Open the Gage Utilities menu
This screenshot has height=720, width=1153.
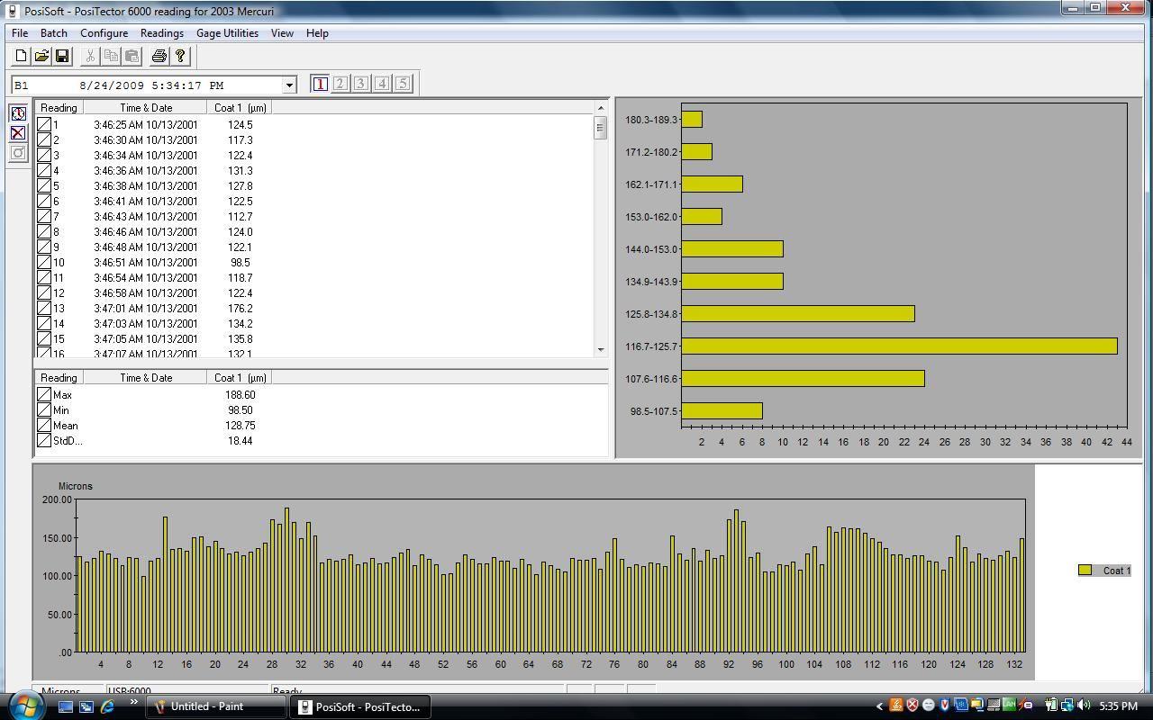(x=227, y=33)
